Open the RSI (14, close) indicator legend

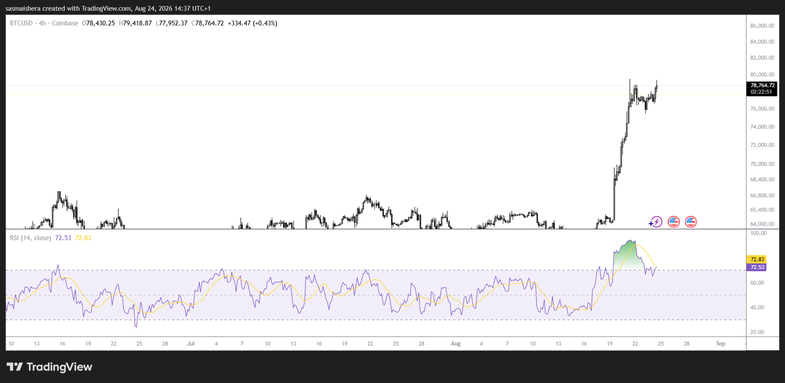tap(30, 238)
